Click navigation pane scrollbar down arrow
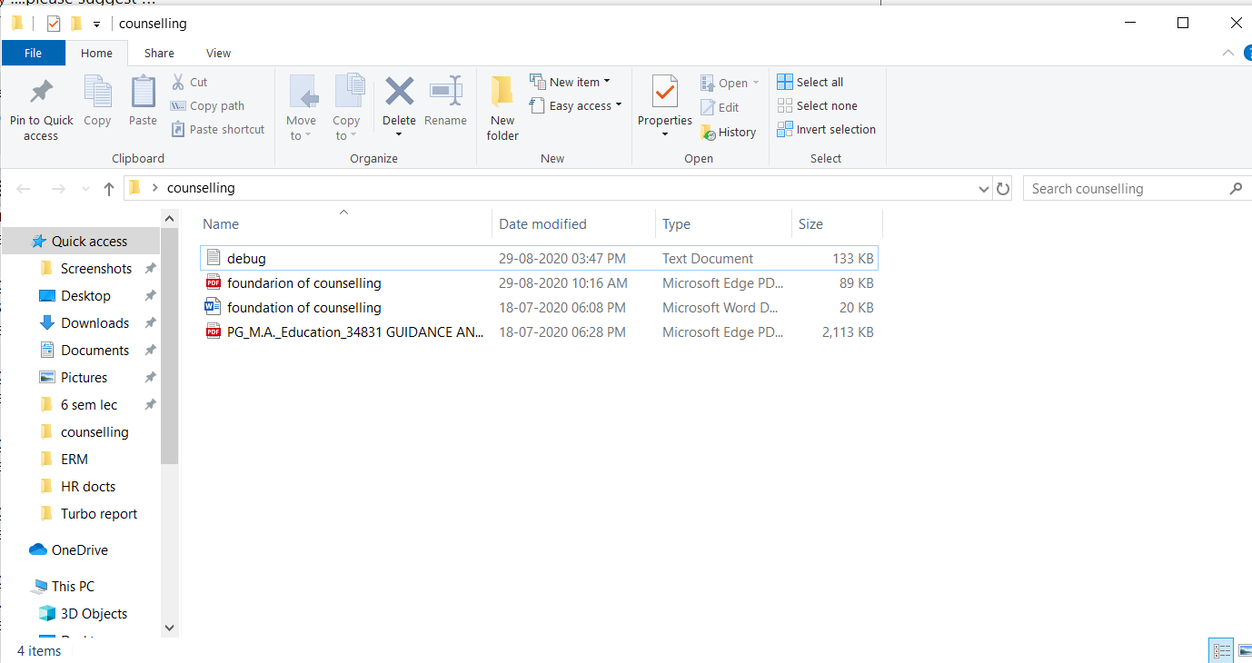This screenshot has width=1252, height=663. point(169,627)
